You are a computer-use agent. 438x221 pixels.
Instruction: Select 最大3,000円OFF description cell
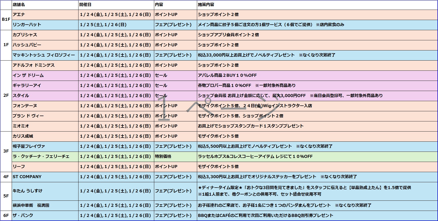click(x=317, y=96)
